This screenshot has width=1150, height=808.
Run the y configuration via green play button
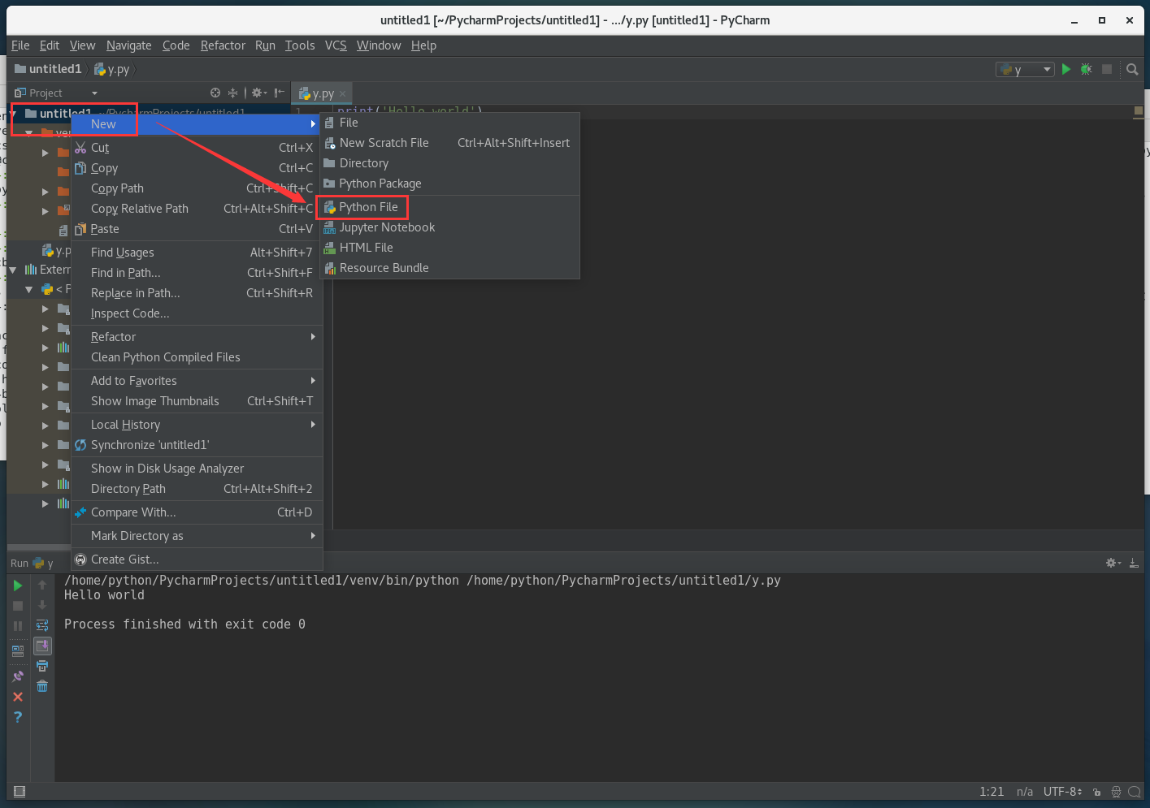coord(1065,69)
